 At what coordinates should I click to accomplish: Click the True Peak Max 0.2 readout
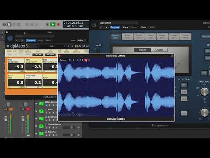34,83
